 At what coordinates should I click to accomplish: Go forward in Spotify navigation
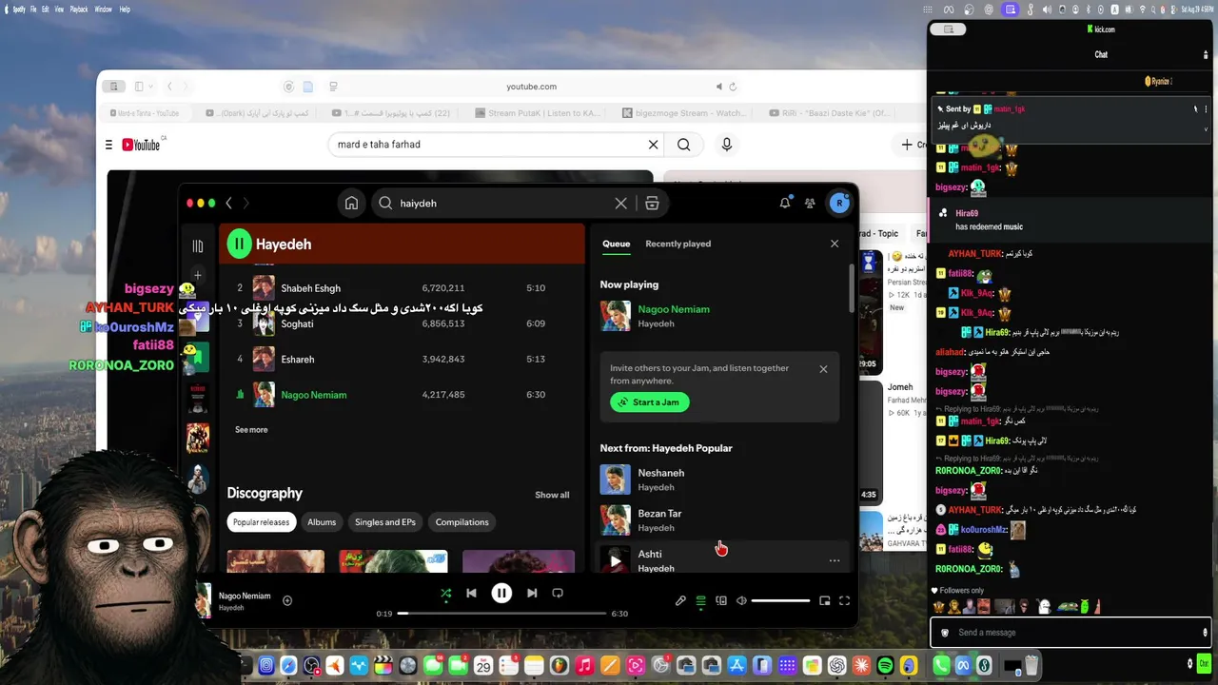click(246, 203)
